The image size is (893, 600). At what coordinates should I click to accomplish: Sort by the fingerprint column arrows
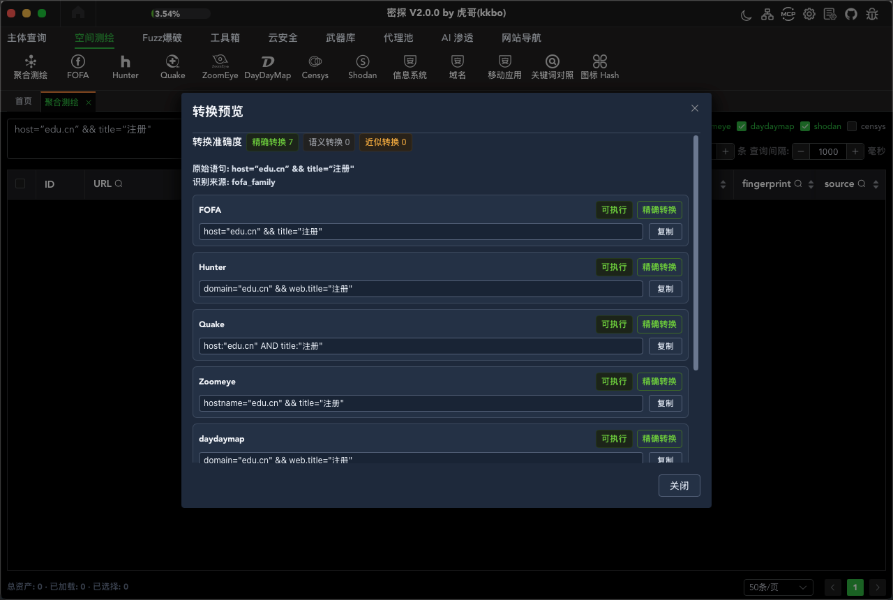[x=811, y=184]
